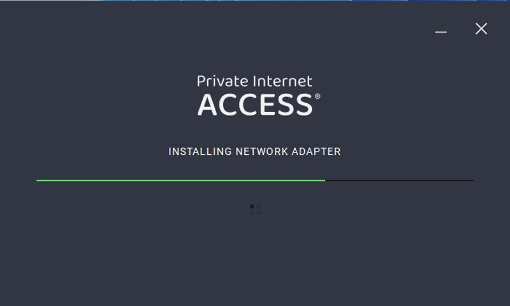Select the word Internet in the logo
The width and height of the screenshot is (510, 306).
(282, 81)
